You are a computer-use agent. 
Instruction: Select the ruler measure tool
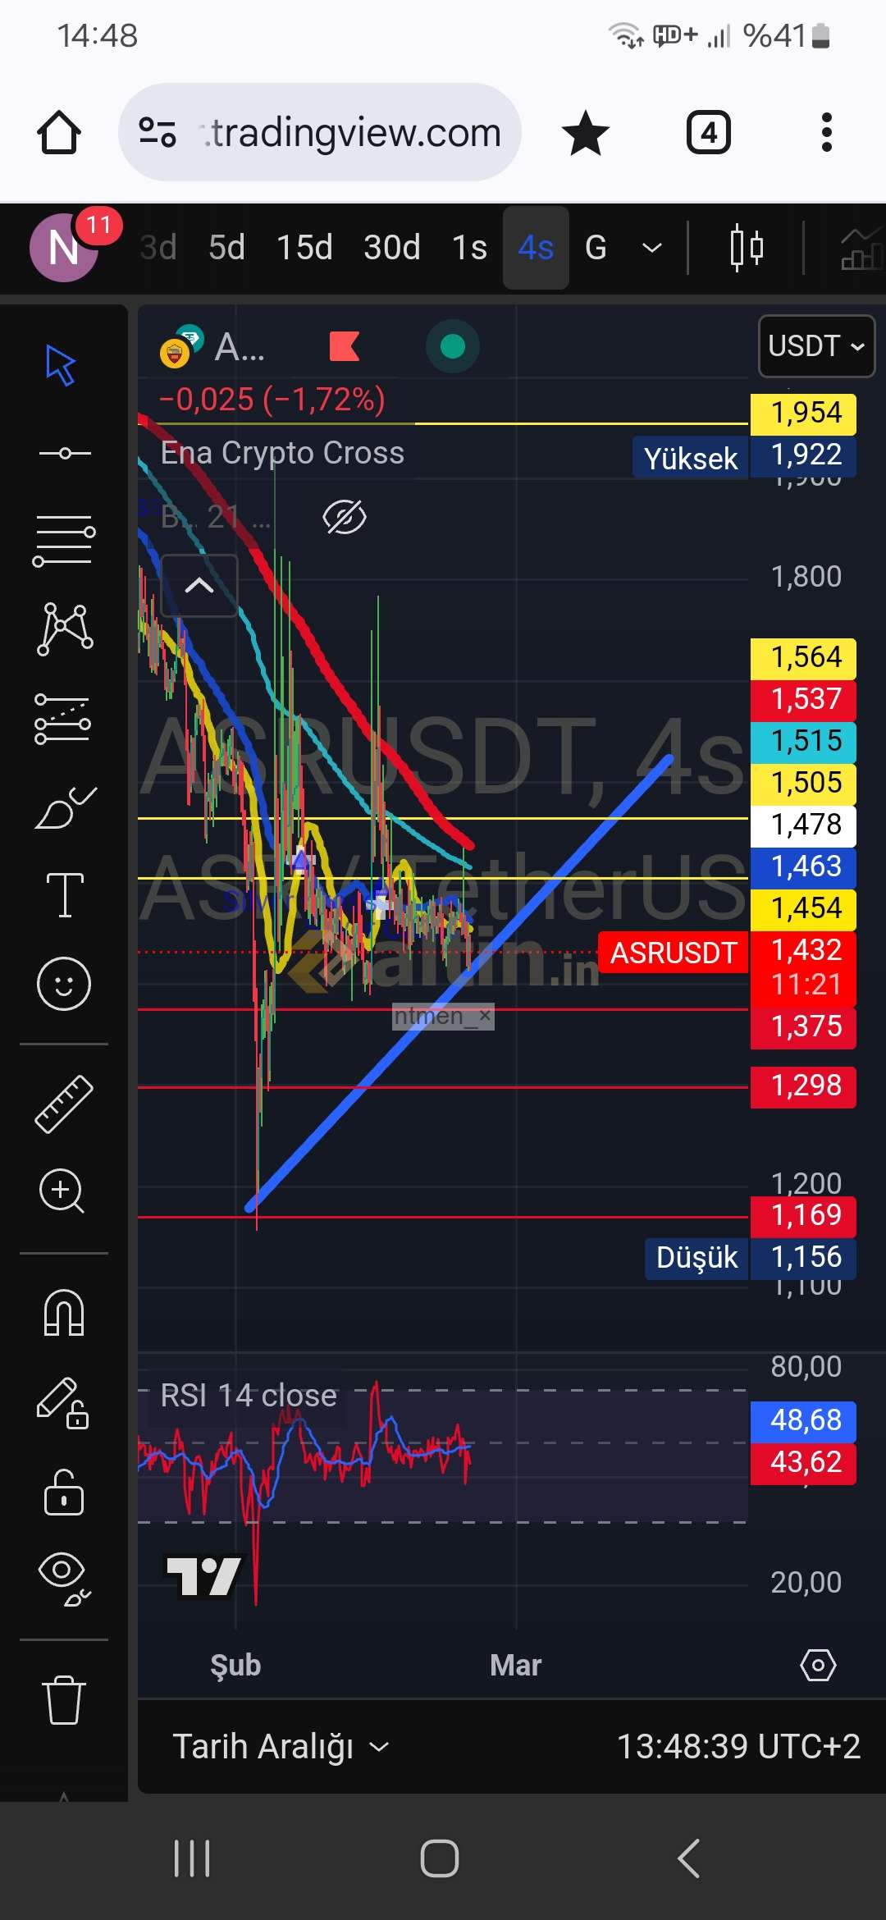point(64,1104)
